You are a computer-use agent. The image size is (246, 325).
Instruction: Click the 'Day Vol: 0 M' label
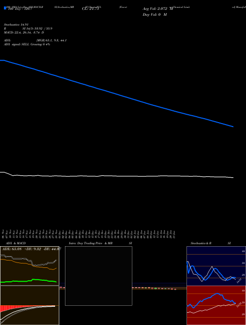click(x=154, y=15)
